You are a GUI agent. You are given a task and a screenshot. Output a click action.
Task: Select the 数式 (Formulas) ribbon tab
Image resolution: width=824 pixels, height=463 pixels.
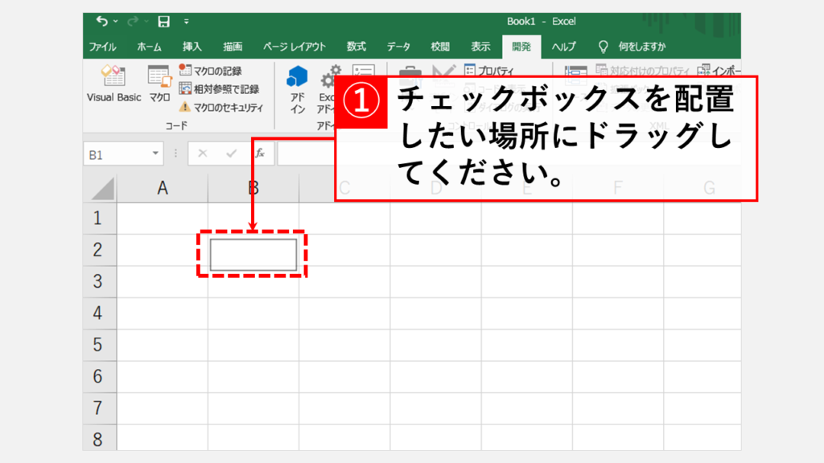[356, 47]
